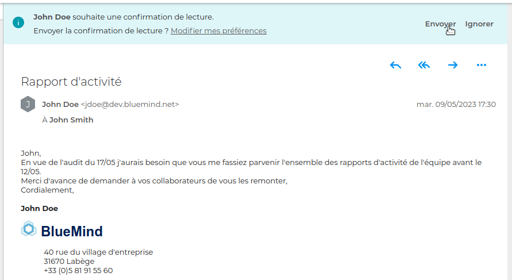Open the three-dots more actions menu
The height and width of the screenshot is (280, 512).
point(482,65)
